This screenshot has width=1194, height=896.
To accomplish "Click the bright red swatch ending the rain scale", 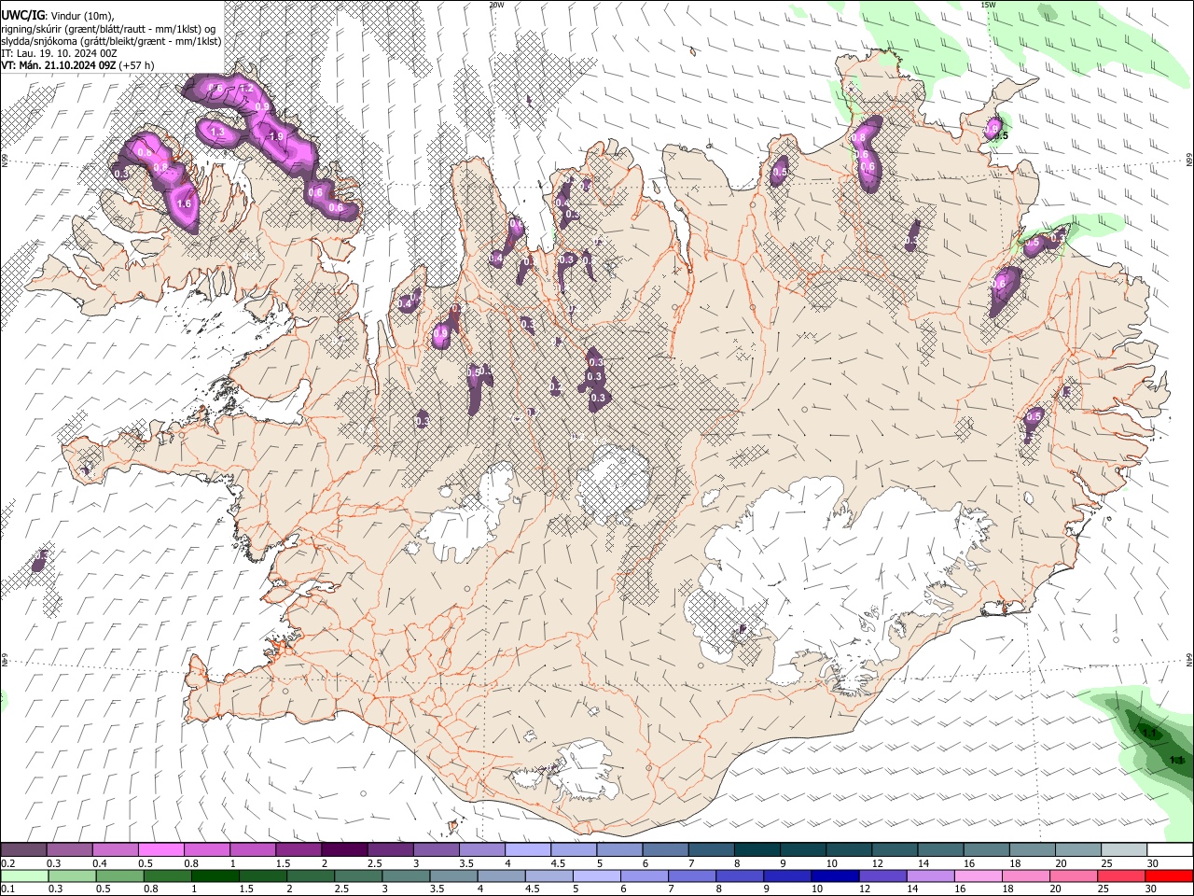I will (x=1169, y=875).
